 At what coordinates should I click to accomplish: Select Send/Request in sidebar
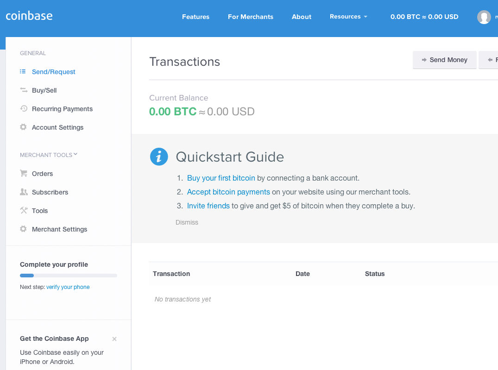54,72
